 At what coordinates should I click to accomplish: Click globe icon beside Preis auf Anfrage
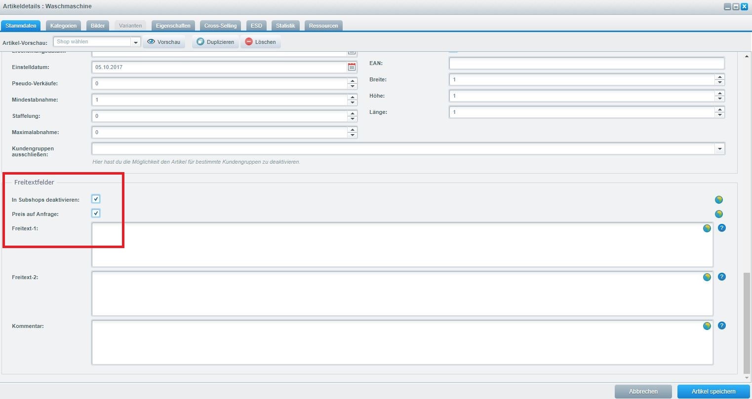(719, 214)
